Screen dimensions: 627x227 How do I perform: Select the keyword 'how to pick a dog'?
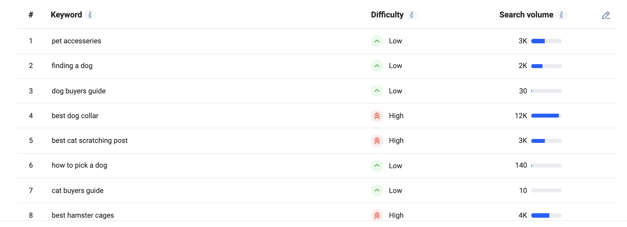(79, 165)
